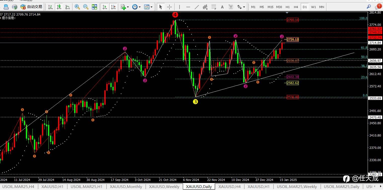Select the crosshair tool
This screenshot has height=190, width=383.
169,7
